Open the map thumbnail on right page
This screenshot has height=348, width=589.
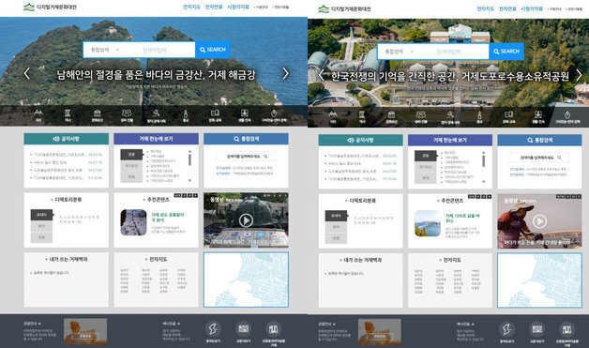540,280
